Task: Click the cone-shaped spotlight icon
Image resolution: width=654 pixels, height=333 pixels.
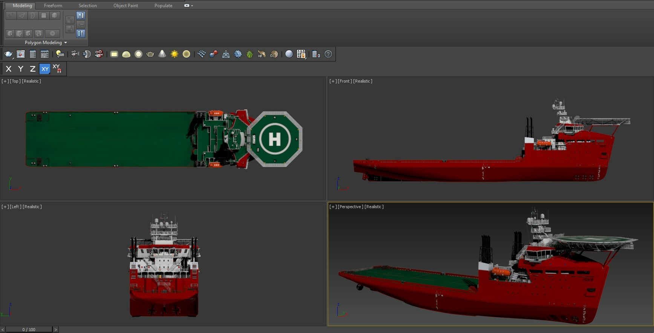Action: 162,54
